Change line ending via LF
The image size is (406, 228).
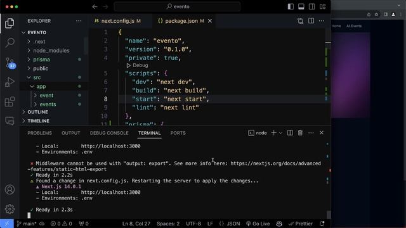(210, 224)
